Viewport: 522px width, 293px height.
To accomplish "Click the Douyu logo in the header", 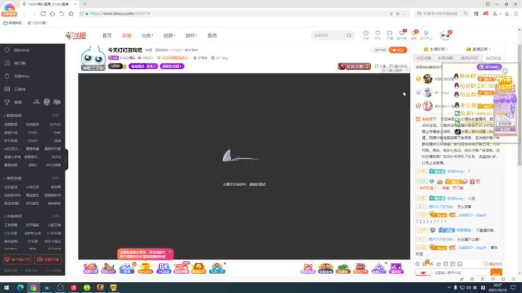I will click(x=76, y=35).
